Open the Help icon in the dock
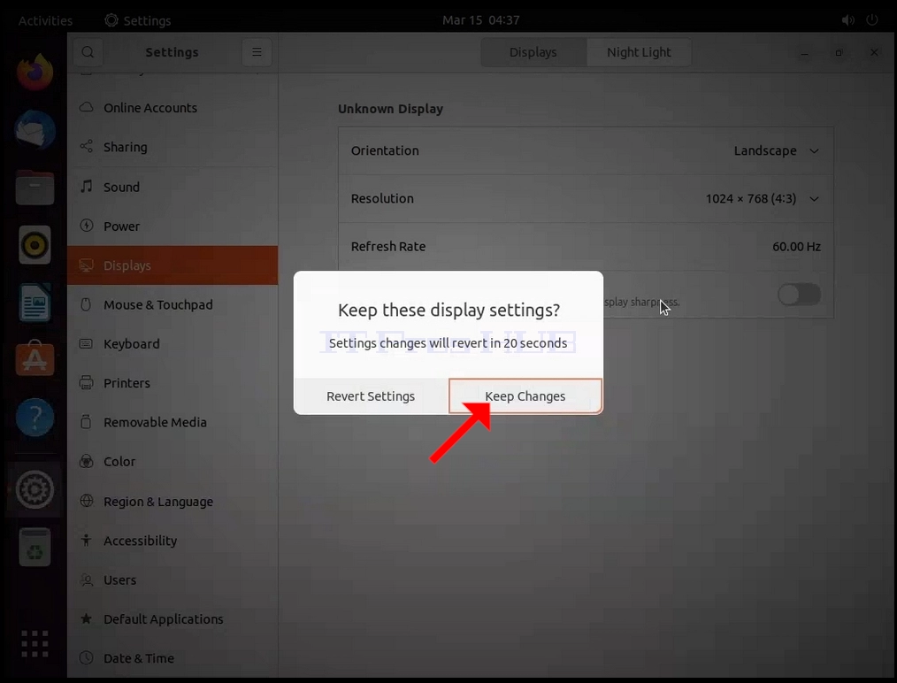Image resolution: width=897 pixels, height=683 pixels. click(34, 417)
